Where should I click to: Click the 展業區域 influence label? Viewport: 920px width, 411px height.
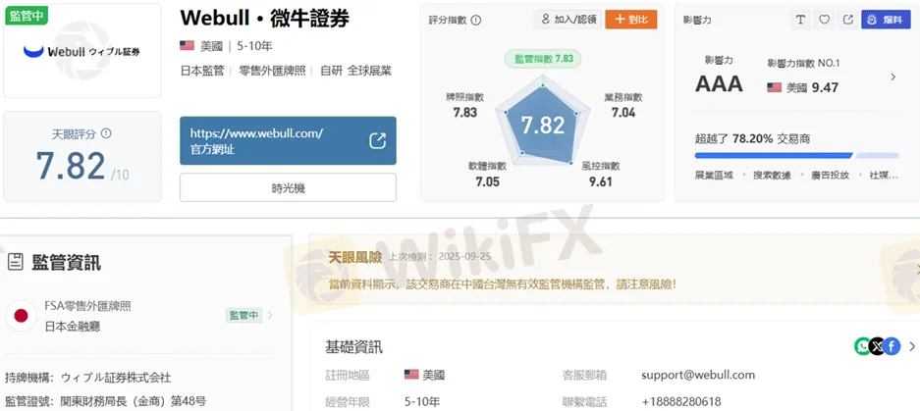714,176
